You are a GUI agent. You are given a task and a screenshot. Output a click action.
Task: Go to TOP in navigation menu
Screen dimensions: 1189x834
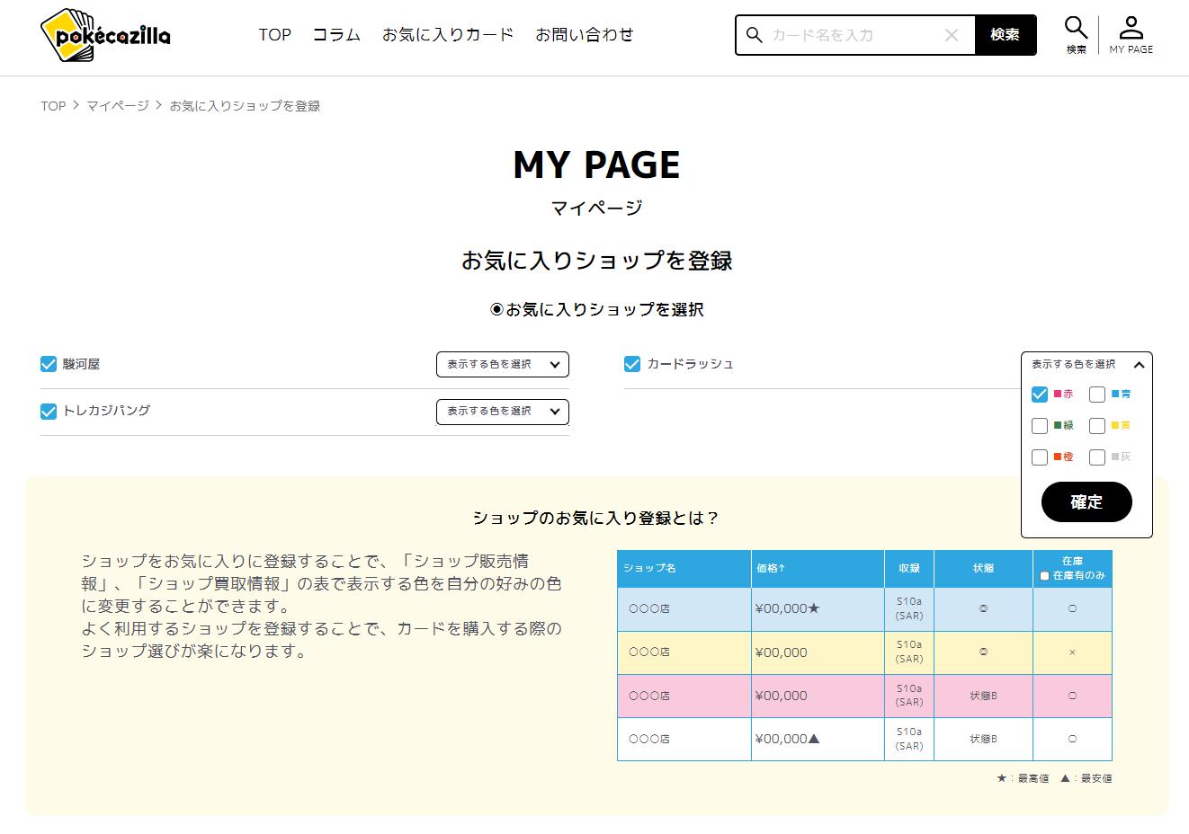click(275, 35)
